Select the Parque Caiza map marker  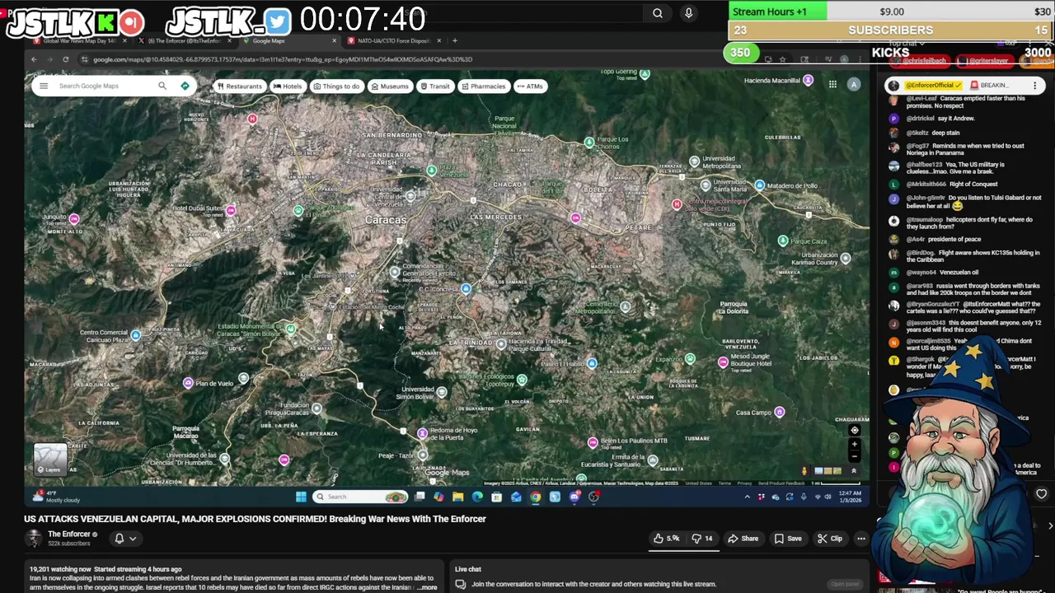(x=783, y=240)
